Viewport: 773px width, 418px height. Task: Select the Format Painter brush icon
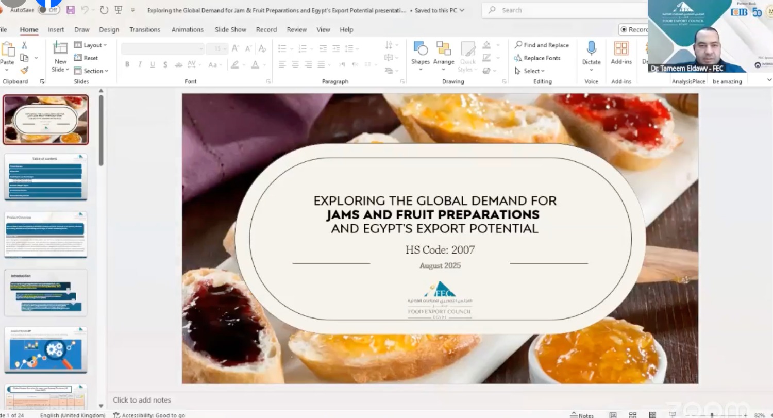pyautogui.click(x=24, y=71)
